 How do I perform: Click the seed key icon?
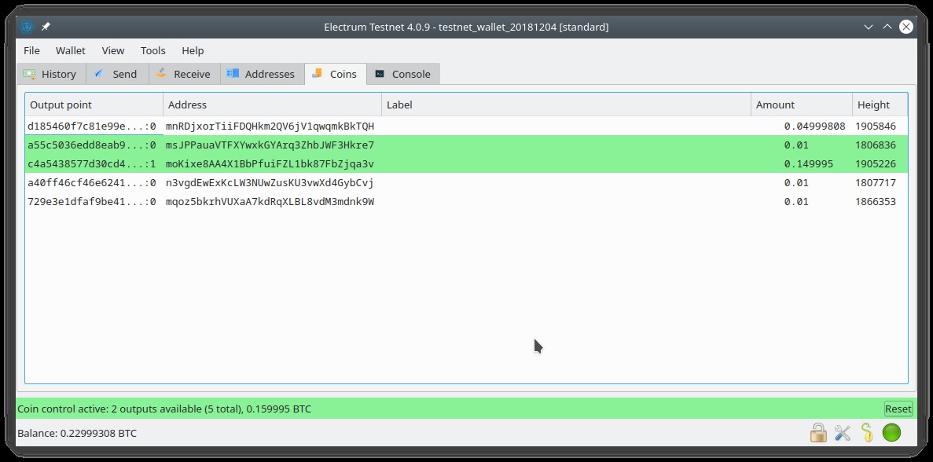coord(867,433)
